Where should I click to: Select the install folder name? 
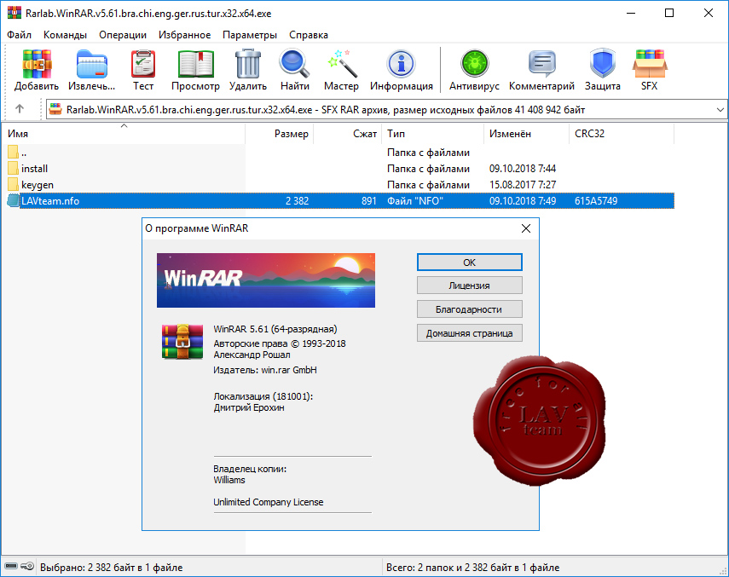(34, 169)
